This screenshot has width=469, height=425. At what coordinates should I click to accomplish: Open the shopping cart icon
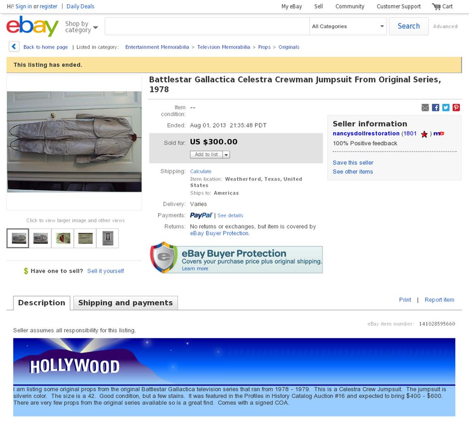coord(436,6)
